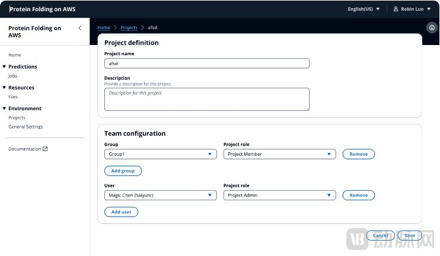
Task: Open the info help panel icon
Action: point(432,28)
